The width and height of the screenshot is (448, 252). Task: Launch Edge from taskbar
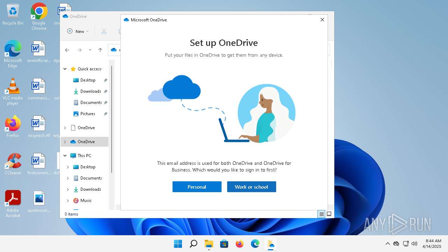255,244
